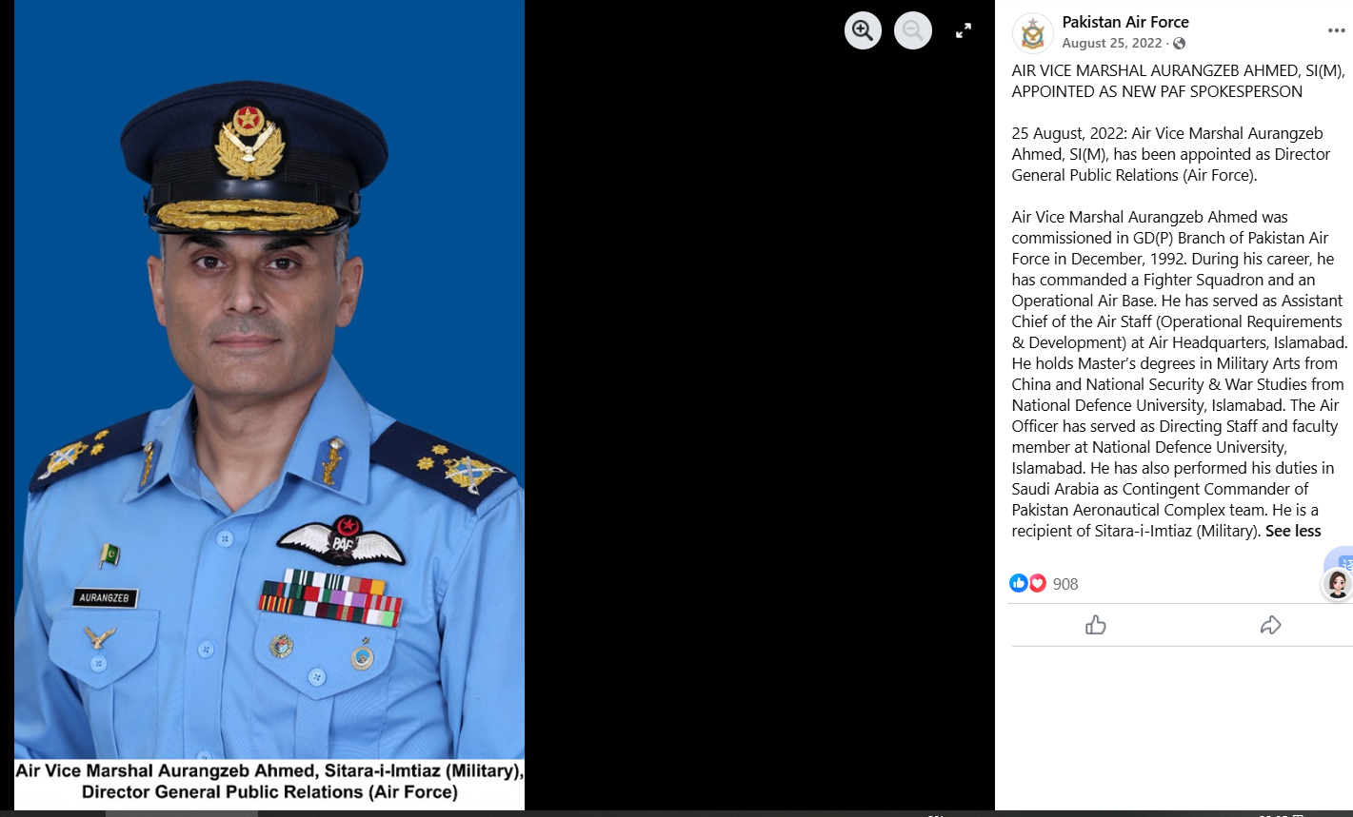Share the post using the arrow button
The width and height of the screenshot is (1353, 817).
click(x=1270, y=625)
